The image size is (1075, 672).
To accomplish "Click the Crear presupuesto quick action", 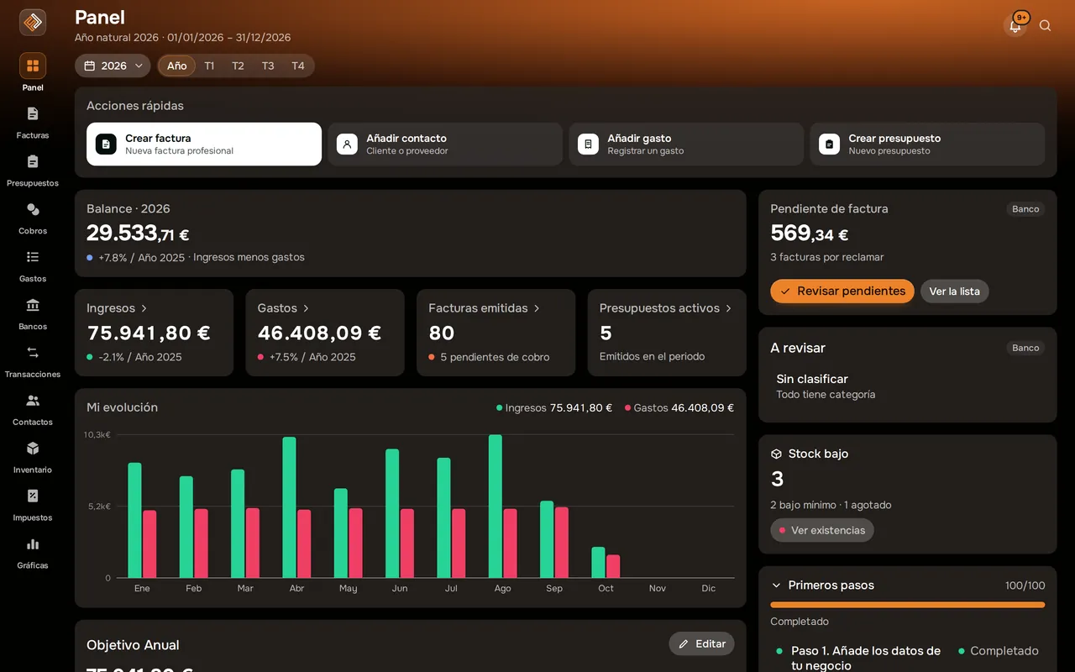I will click(x=927, y=144).
